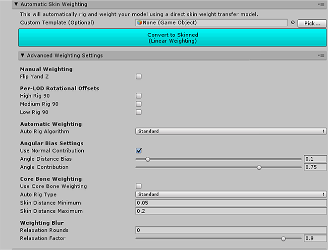Click the Game Object cube icon
The height and width of the screenshot is (250, 328).
[139, 23]
